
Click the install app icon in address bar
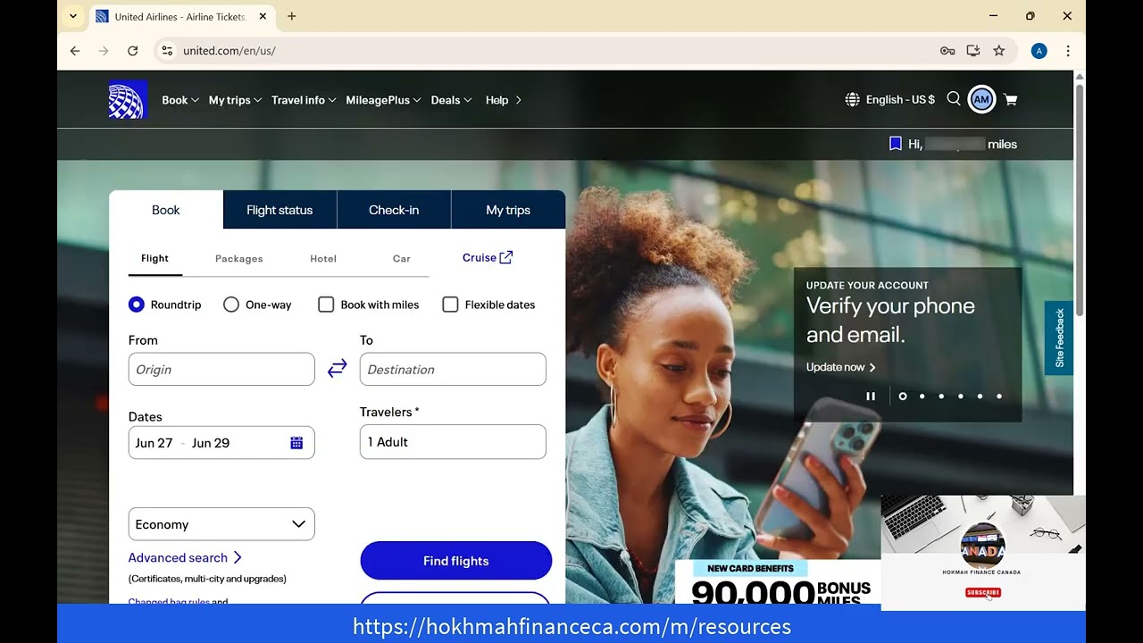coord(973,51)
